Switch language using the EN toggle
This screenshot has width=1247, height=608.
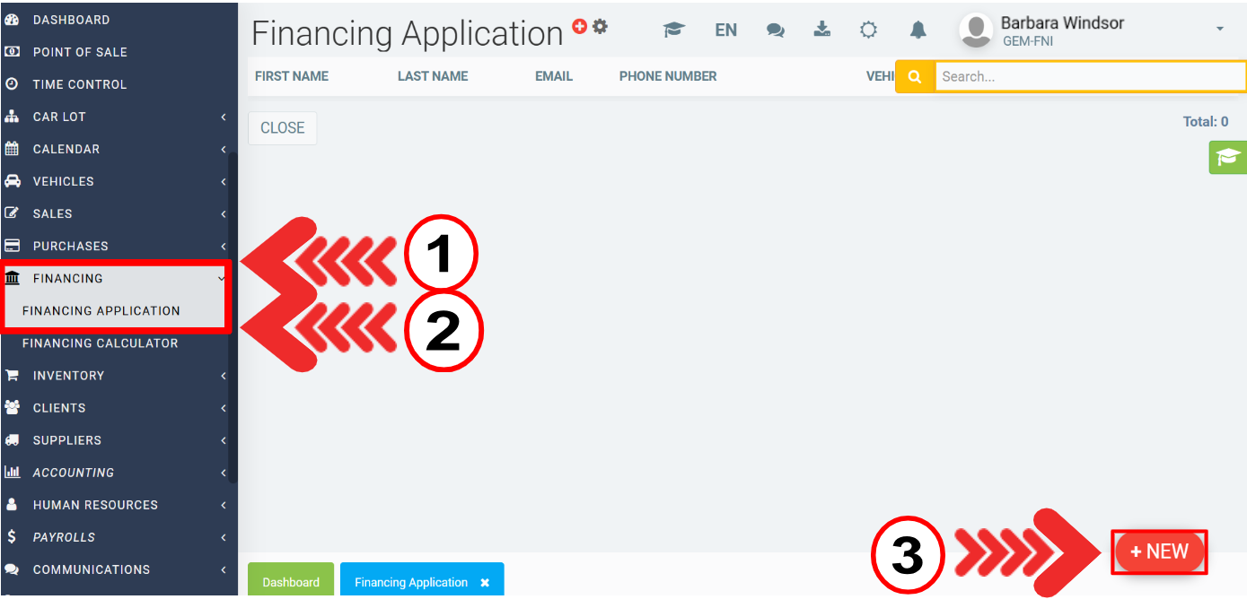tap(725, 30)
